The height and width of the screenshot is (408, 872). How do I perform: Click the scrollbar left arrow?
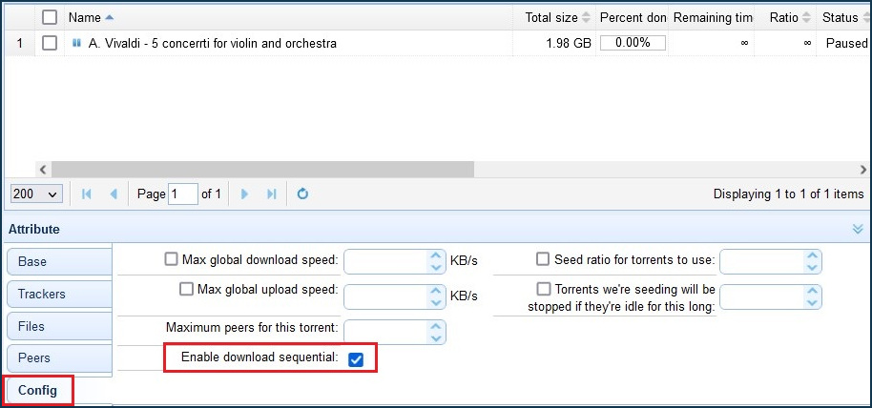click(x=43, y=170)
